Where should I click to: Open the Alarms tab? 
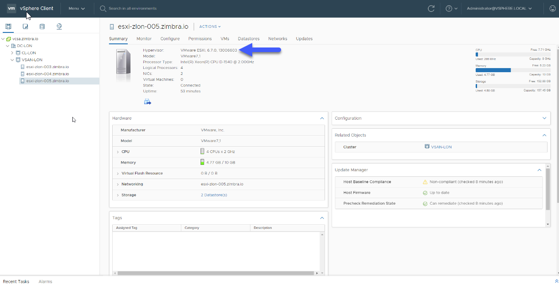click(45, 281)
